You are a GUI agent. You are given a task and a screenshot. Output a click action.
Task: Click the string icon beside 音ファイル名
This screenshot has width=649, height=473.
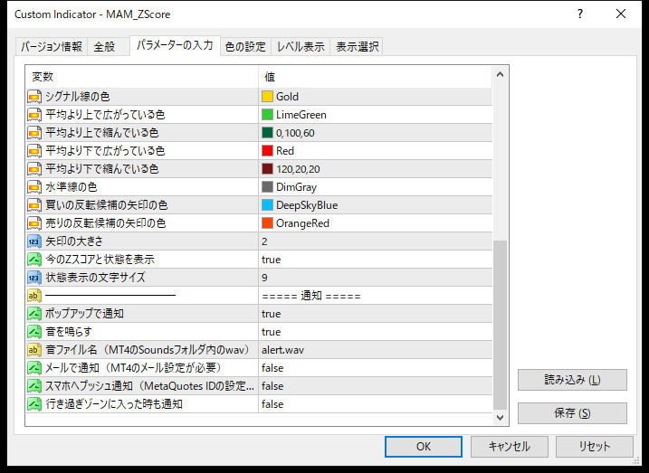[34, 350]
